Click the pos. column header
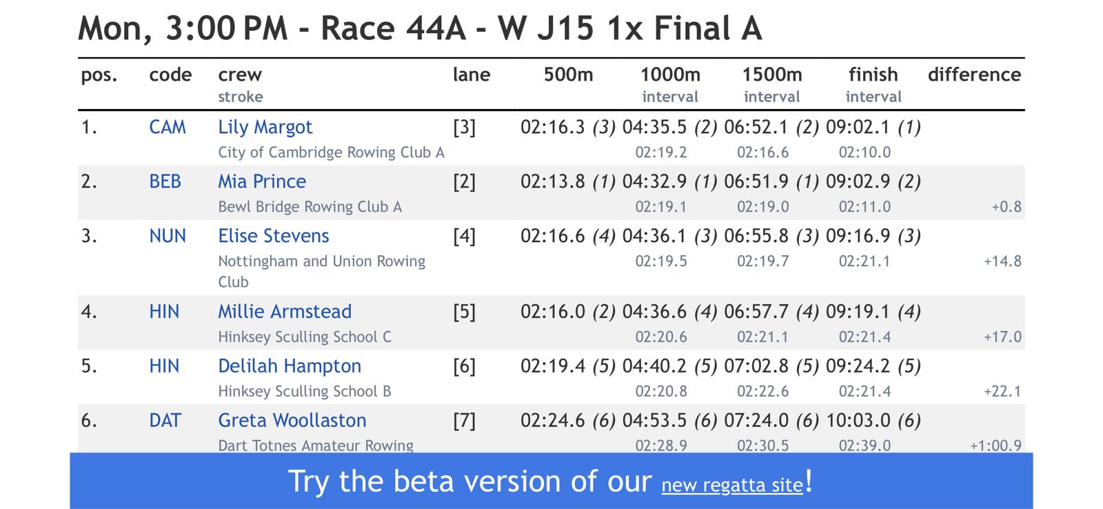The width and height of the screenshot is (1103, 509). point(99,75)
